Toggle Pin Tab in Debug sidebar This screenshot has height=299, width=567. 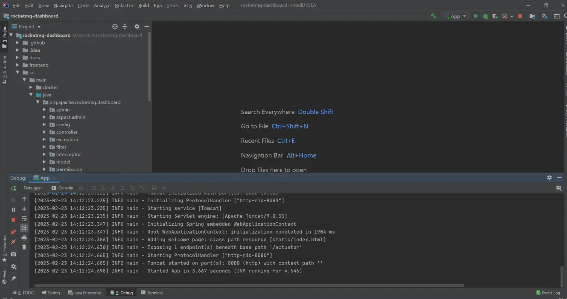14,278
